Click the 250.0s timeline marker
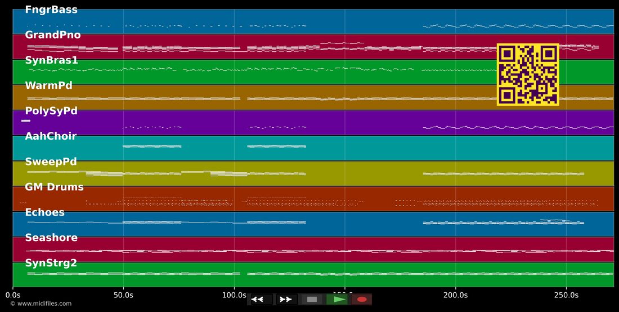The image size is (619, 312). coord(567,296)
